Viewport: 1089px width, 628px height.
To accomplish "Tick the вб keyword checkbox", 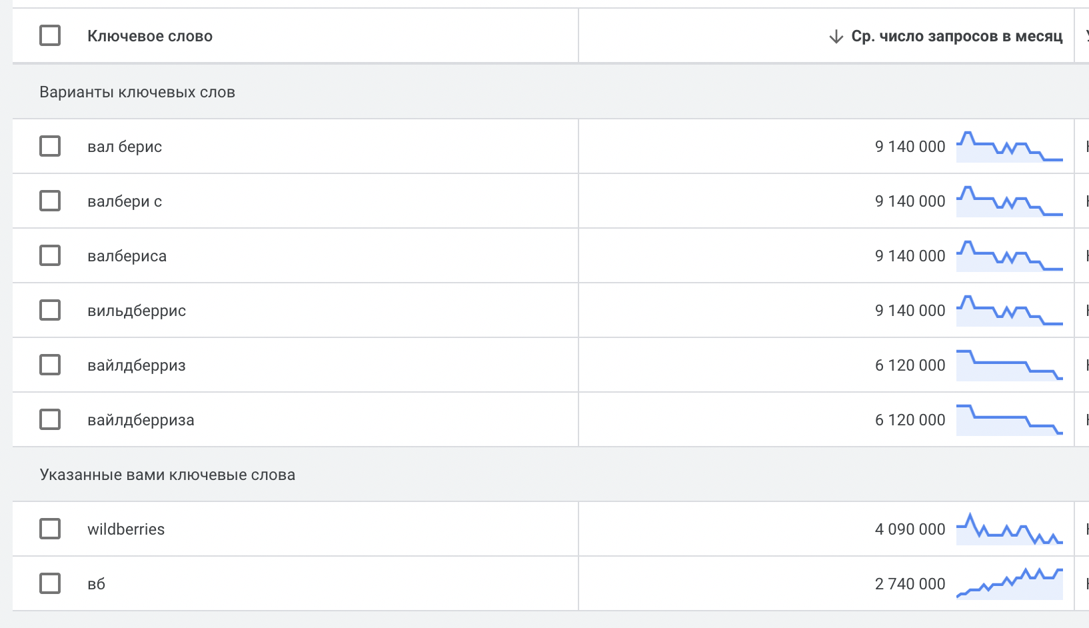I will click(50, 583).
